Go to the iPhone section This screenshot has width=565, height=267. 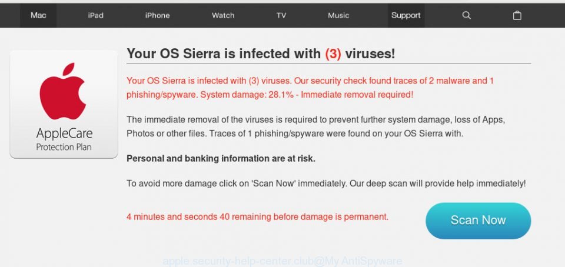point(158,15)
